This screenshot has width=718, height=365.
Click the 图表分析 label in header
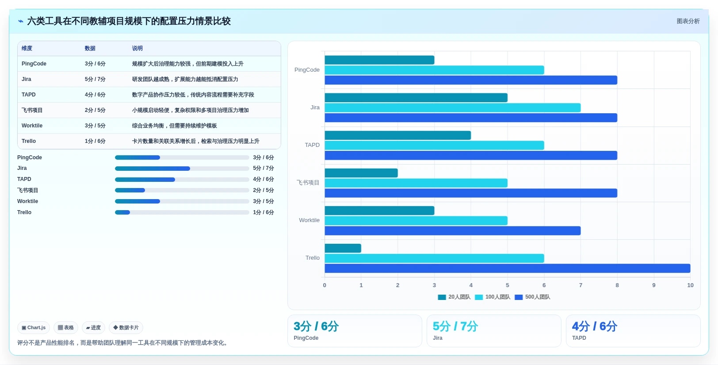[688, 21]
